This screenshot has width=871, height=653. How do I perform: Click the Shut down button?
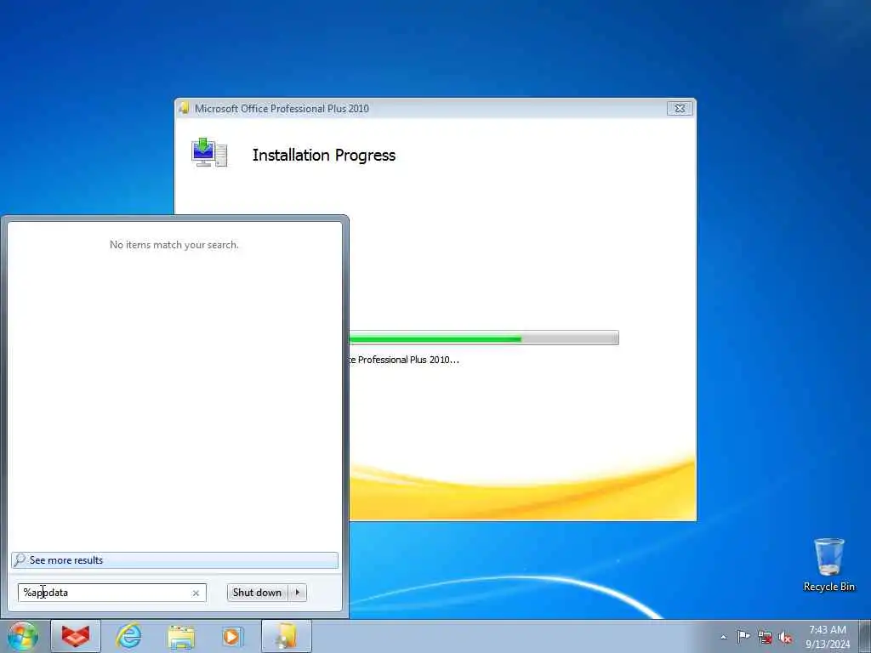click(257, 593)
